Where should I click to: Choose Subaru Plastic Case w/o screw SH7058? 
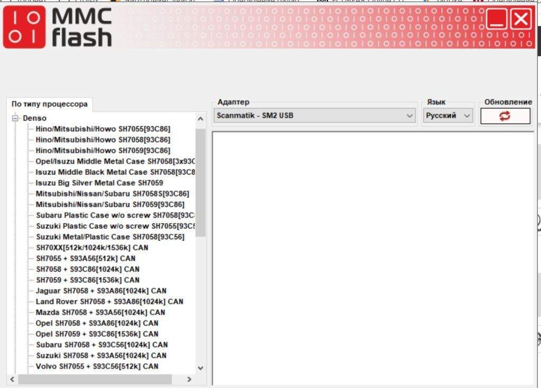tap(115, 215)
